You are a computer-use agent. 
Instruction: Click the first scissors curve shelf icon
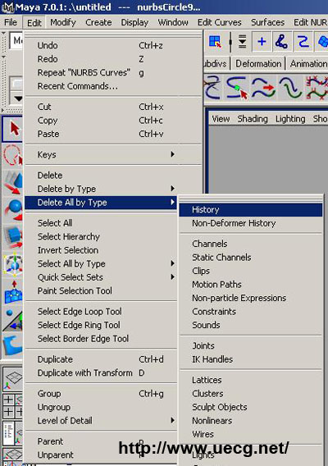pyautogui.click(x=212, y=88)
